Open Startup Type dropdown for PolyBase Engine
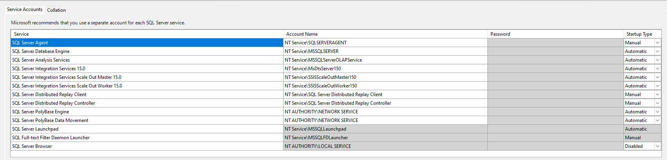 coord(658,112)
